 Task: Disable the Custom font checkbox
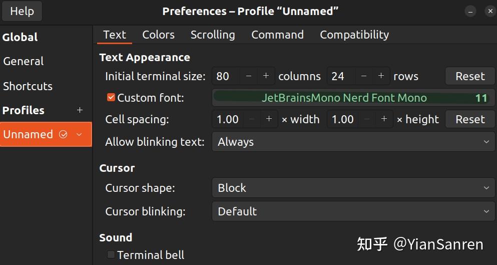tap(111, 98)
